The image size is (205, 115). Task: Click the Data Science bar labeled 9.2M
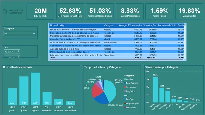(161, 95)
